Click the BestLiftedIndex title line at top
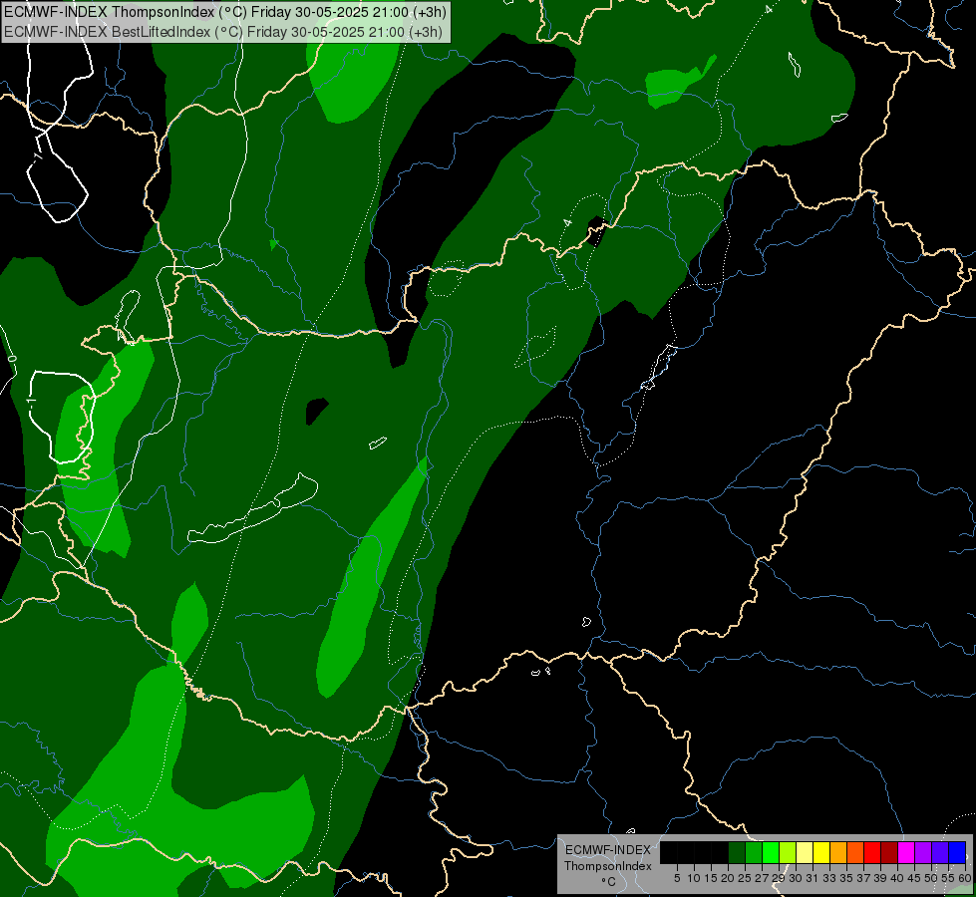Viewport: 976px width, 897px height. (223, 32)
